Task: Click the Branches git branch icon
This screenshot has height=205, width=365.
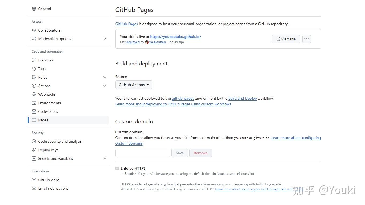Action: 34,60
